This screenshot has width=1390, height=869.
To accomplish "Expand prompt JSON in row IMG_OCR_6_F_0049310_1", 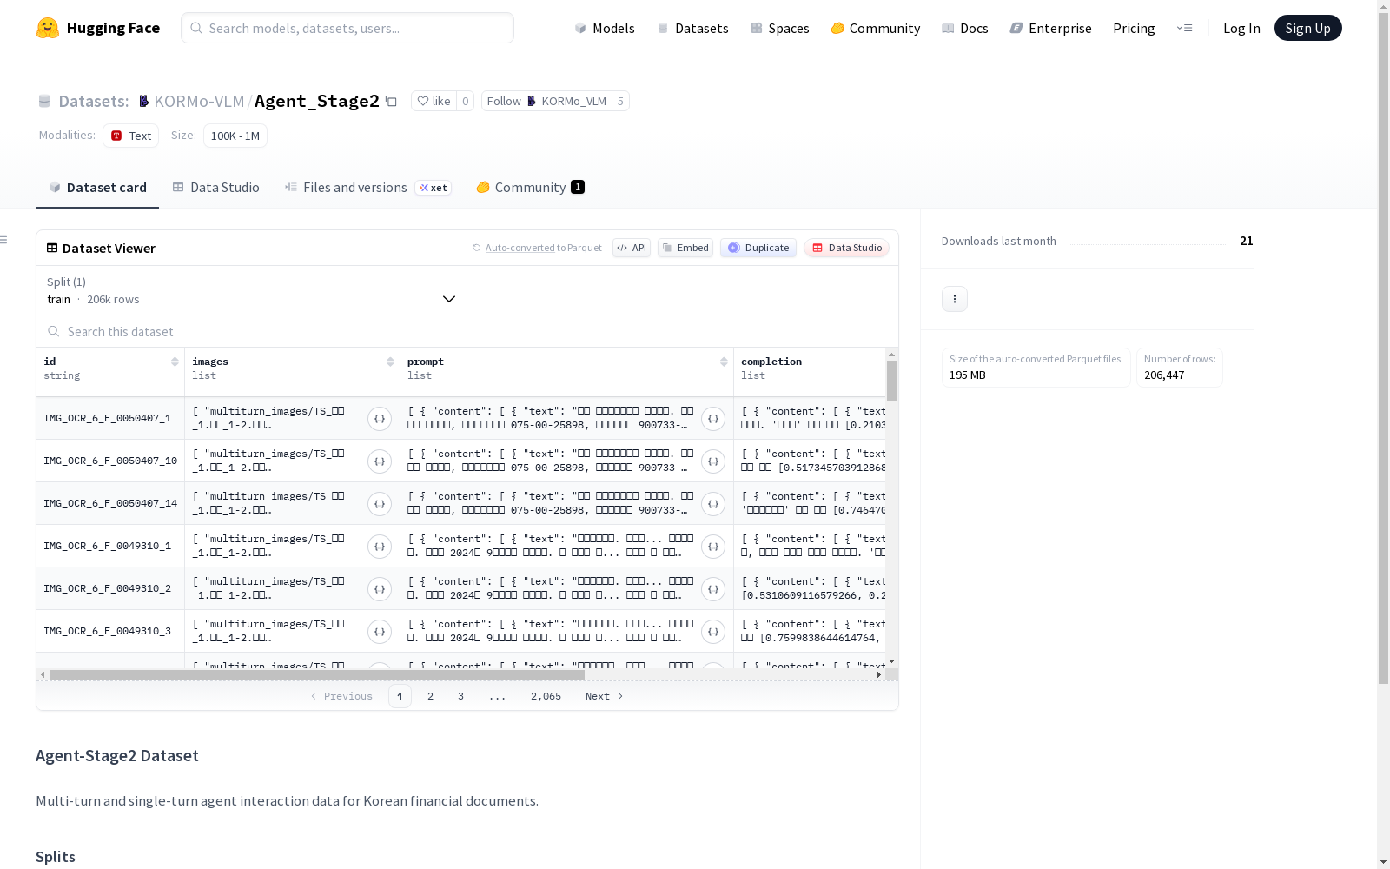I will point(713,547).
